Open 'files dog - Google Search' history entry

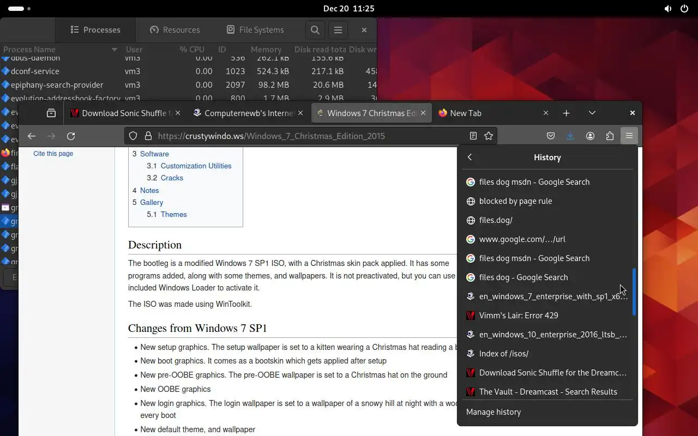point(547,277)
